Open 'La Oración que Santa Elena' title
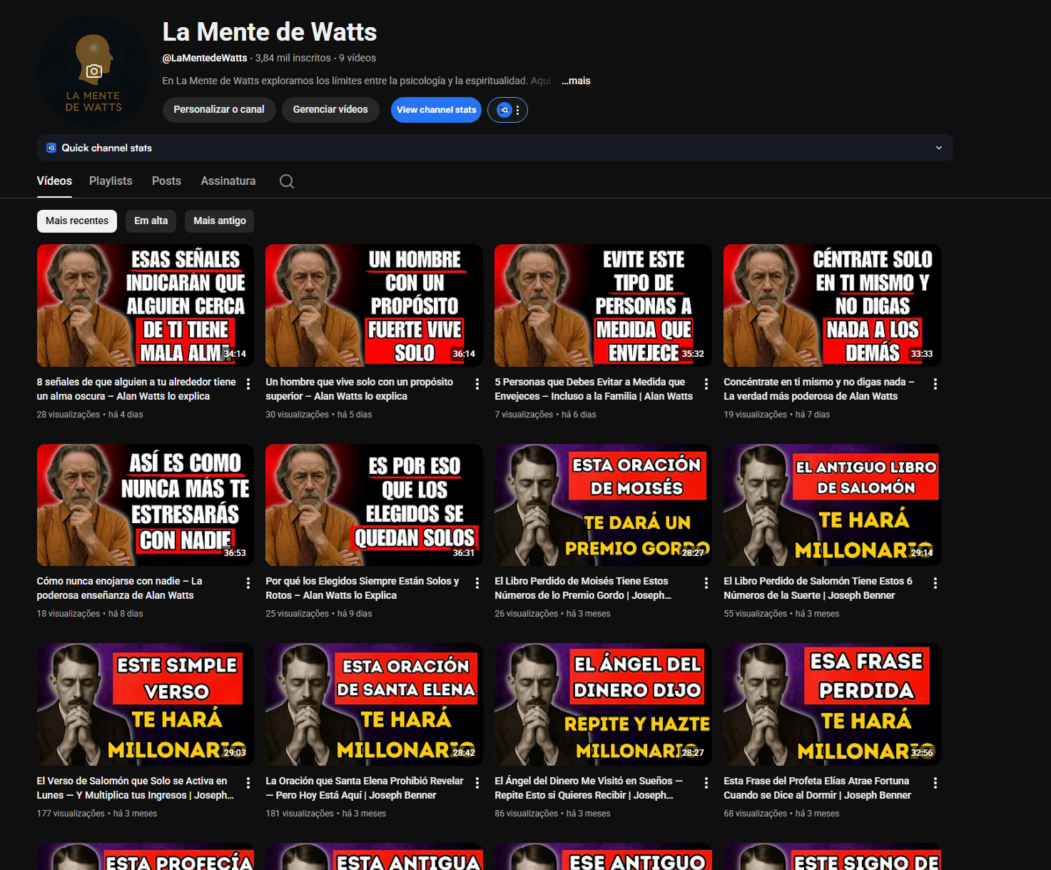This screenshot has height=870, width=1051. 365,788
